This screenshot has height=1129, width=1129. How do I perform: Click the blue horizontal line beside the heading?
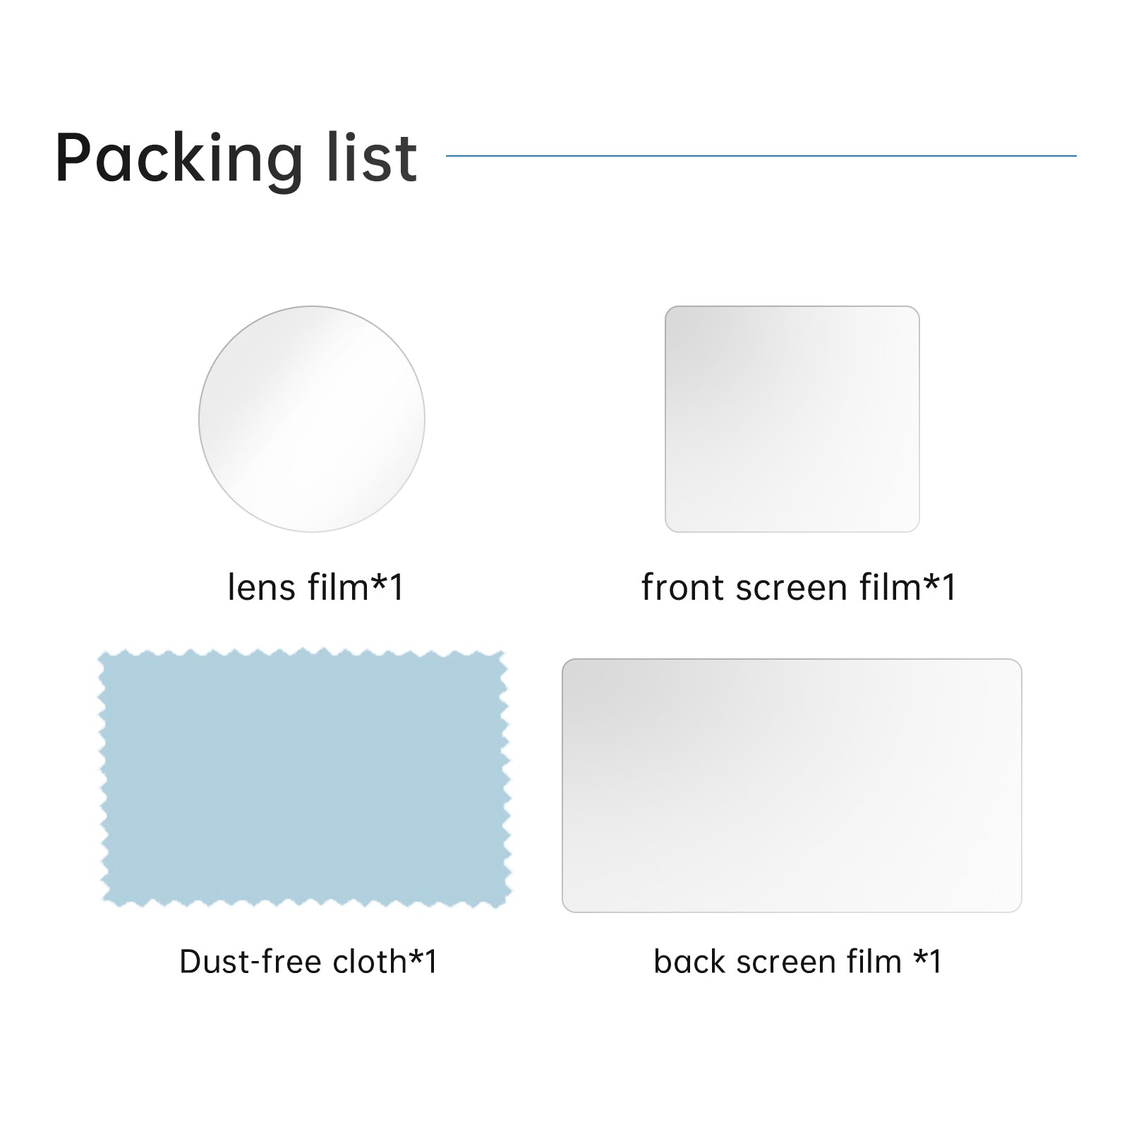(761, 156)
